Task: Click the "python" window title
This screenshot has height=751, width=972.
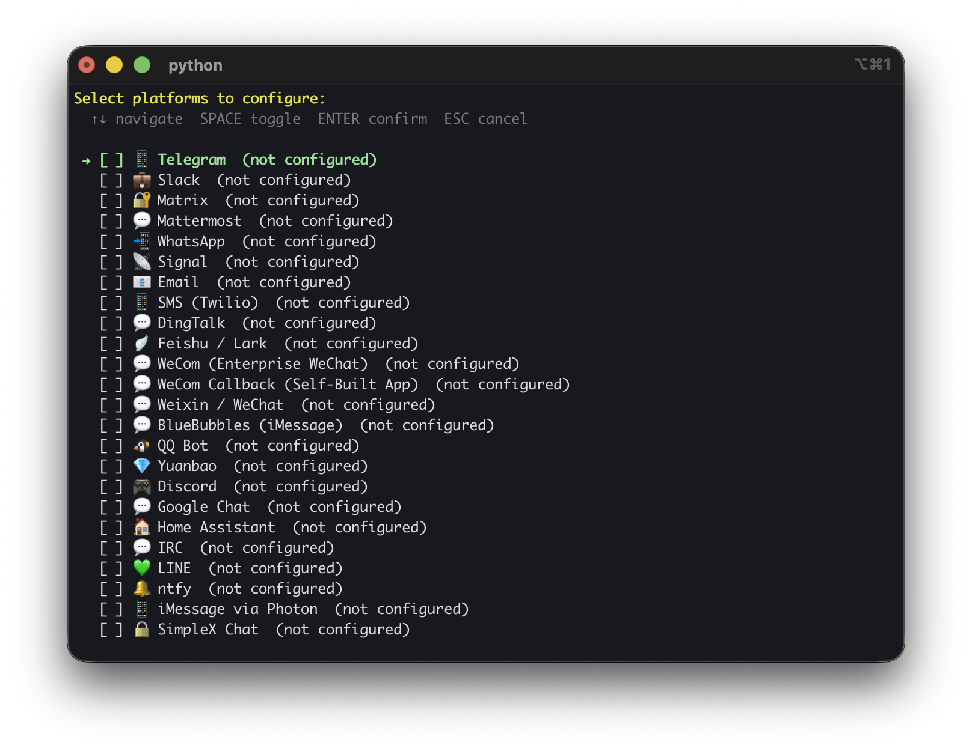Action: coord(195,65)
